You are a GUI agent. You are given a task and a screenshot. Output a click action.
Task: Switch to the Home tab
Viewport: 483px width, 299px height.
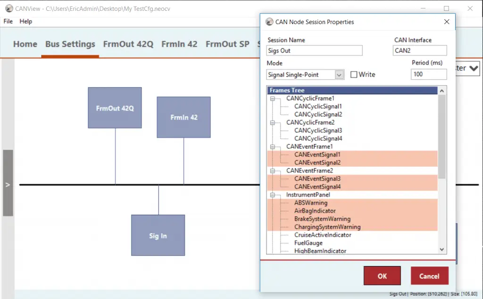pyautogui.click(x=25, y=44)
